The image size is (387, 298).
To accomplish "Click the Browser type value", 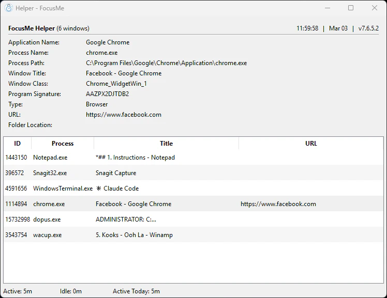I will point(97,104).
